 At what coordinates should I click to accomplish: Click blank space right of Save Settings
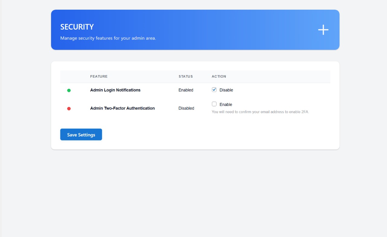click(x=212, y=135)
